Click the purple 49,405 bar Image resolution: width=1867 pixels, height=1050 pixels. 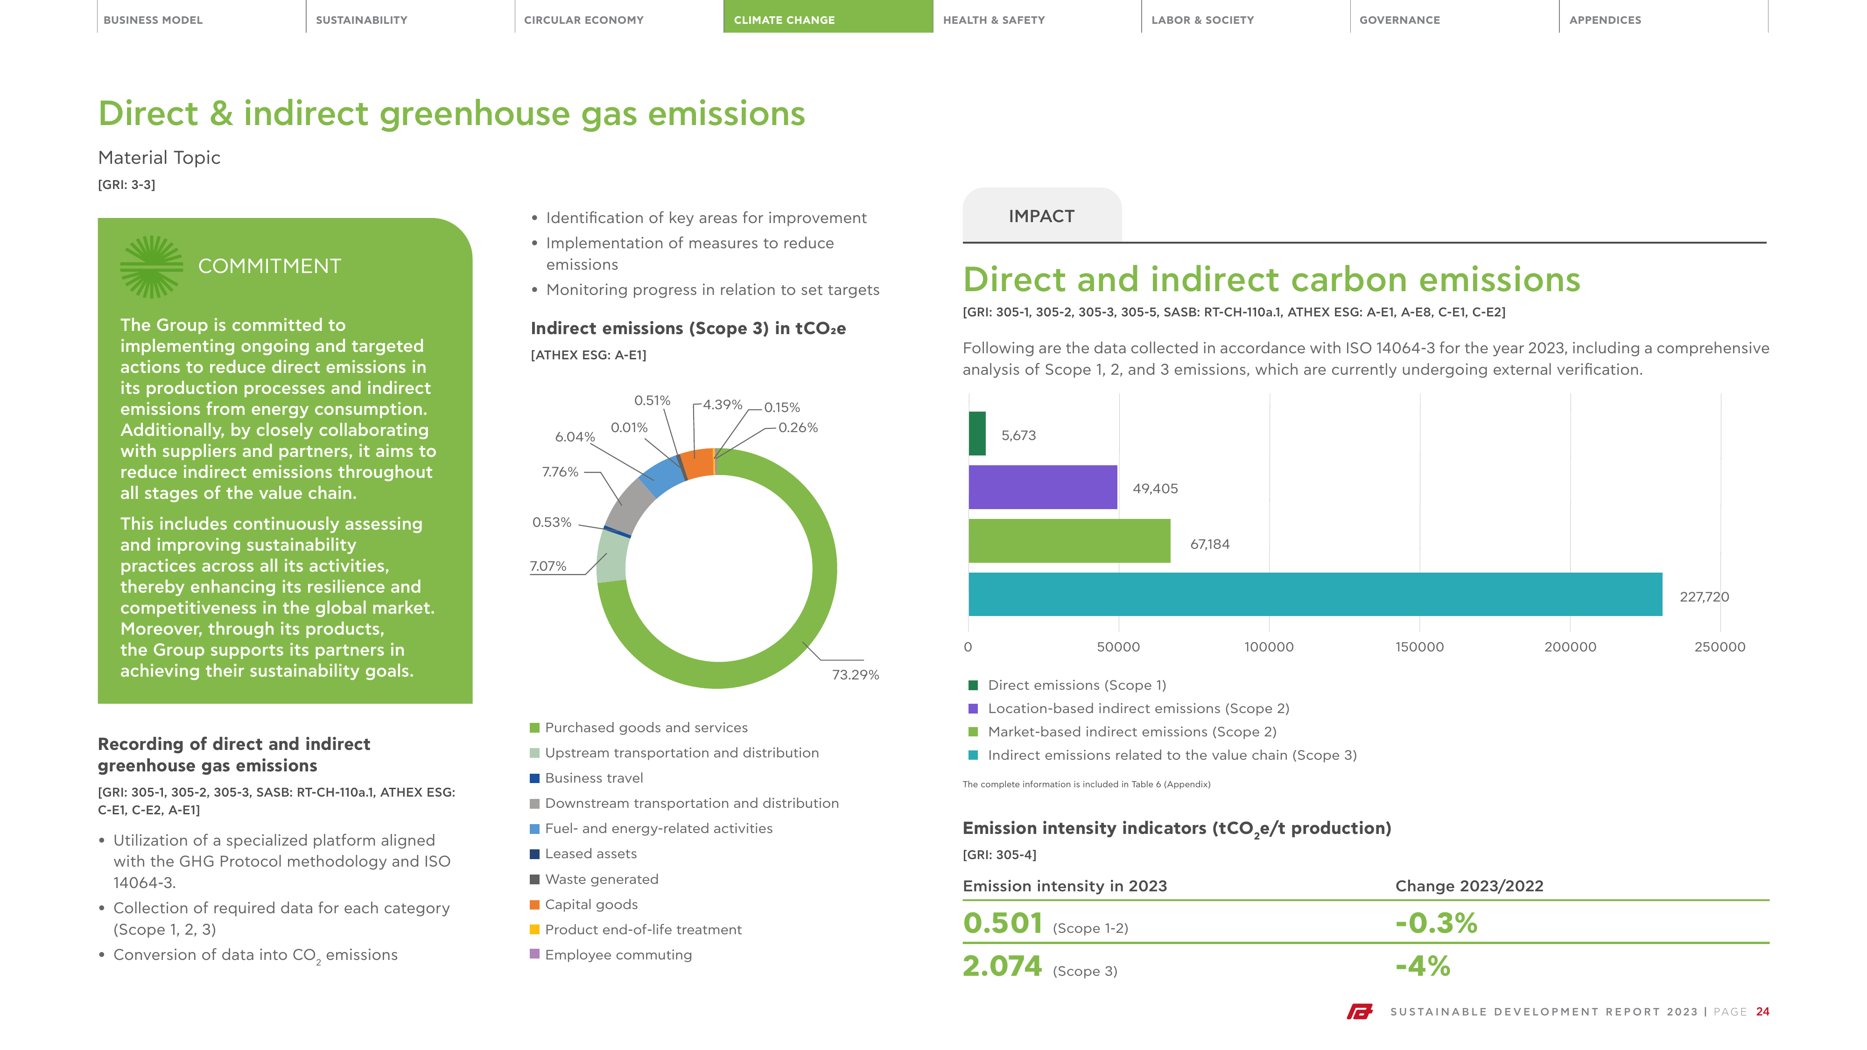(1043, 487)
